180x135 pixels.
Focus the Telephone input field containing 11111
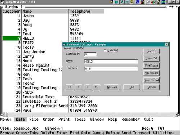click(111, 69)
